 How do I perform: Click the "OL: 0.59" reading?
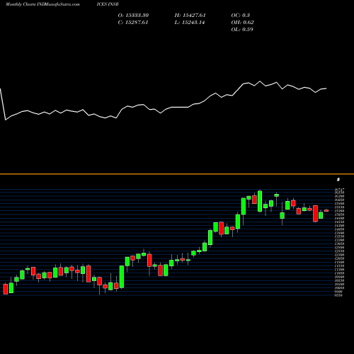(242, 30)
